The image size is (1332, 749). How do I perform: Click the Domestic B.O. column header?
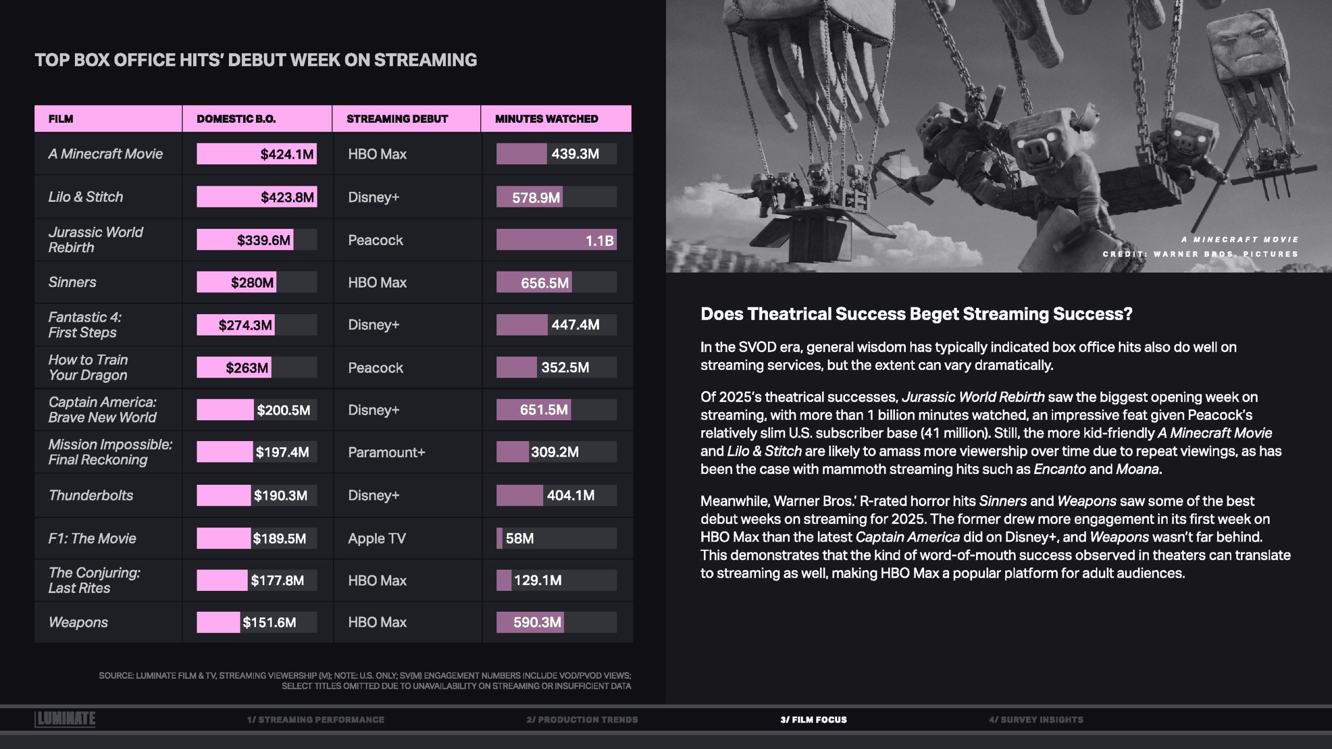pyautogui.click(x=236, y=119)
